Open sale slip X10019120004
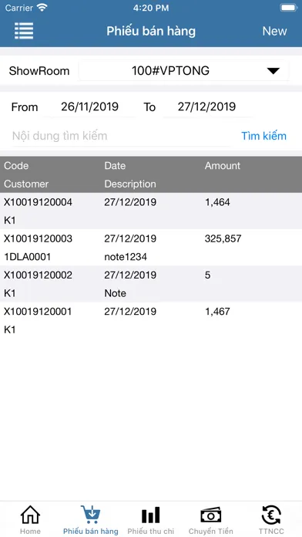The width and height of the screenshot is (302, 537). click(38, 202)
